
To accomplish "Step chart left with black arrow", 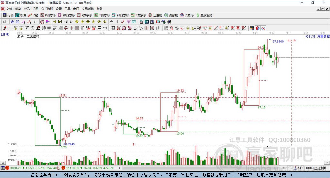I will point(66,22).
